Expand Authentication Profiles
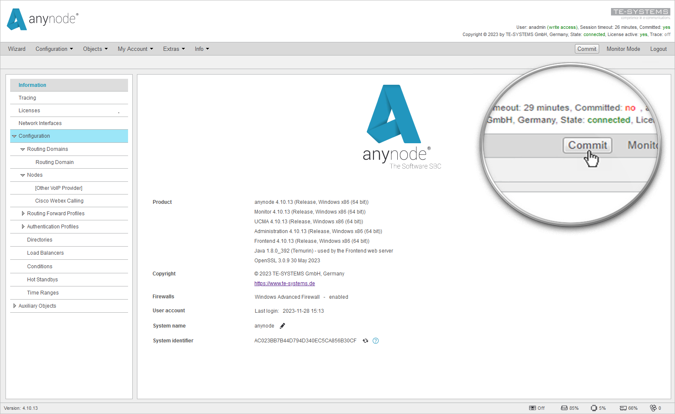 pos(23,227)
